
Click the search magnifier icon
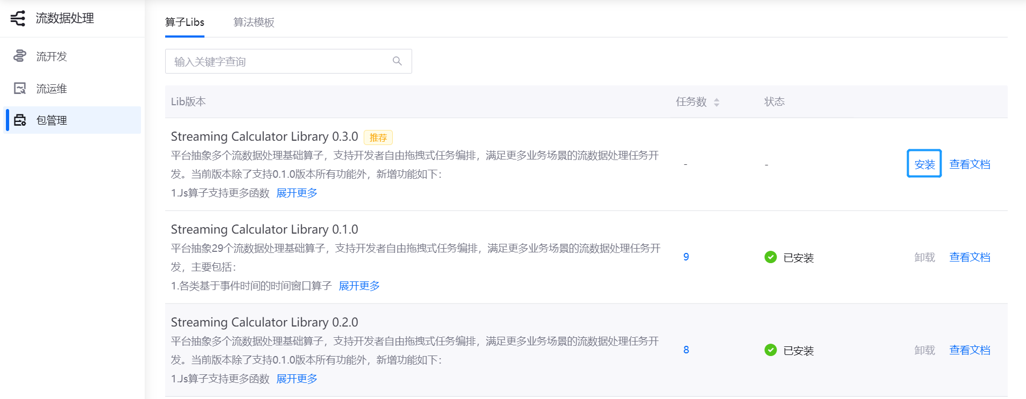coord(397,61)
